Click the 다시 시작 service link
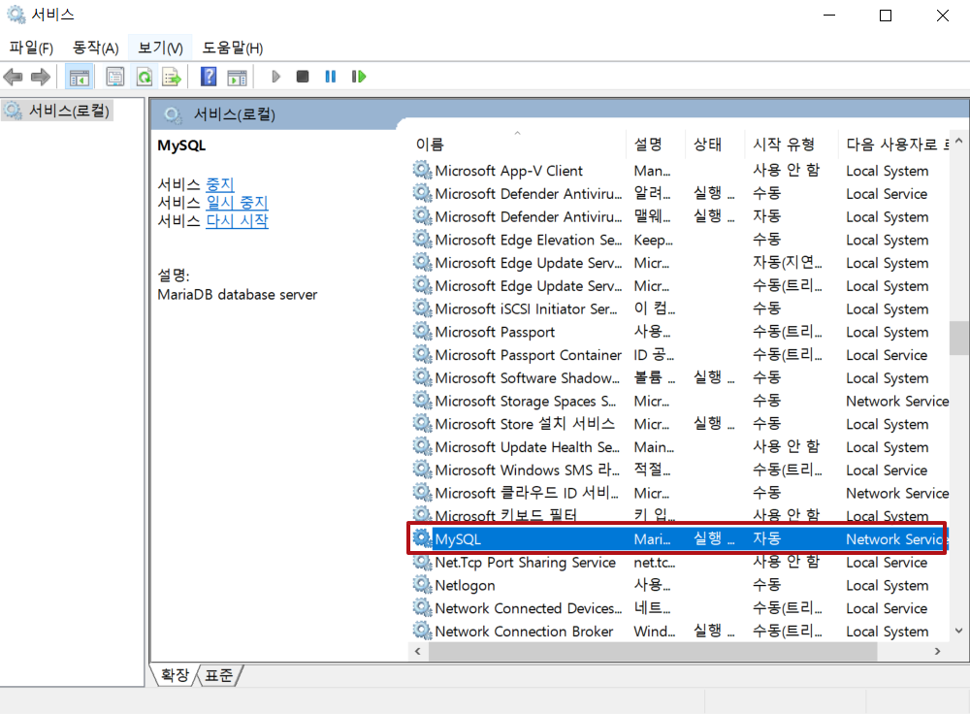The width and height of the screenshot is (970, 714). [237, 221]
